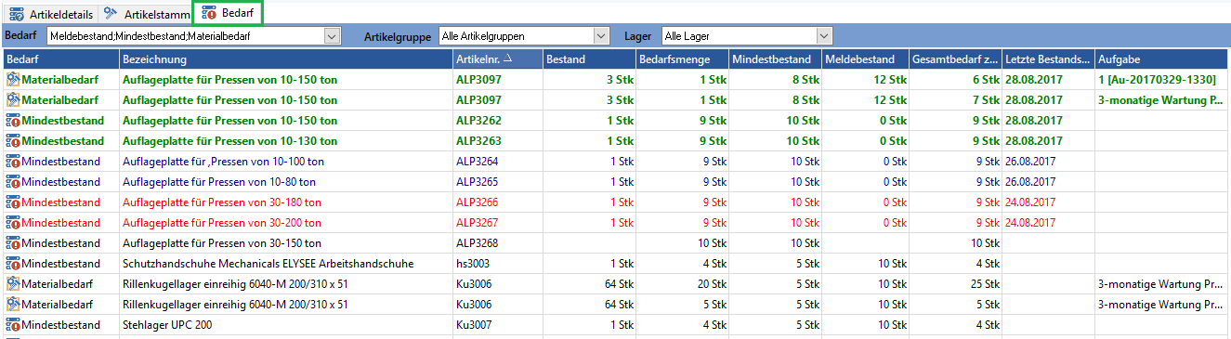Click 'Auflageplatte für Pressen von 30-200 ton'
The height and width of the screenshot is (339, 1231).
click(222, 223)
